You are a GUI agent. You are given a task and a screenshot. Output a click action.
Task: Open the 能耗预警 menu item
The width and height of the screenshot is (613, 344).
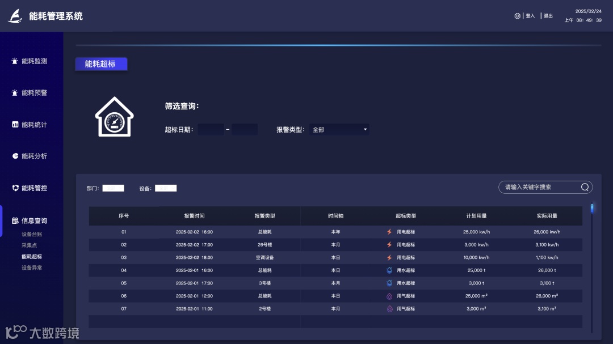pos(35,93)
